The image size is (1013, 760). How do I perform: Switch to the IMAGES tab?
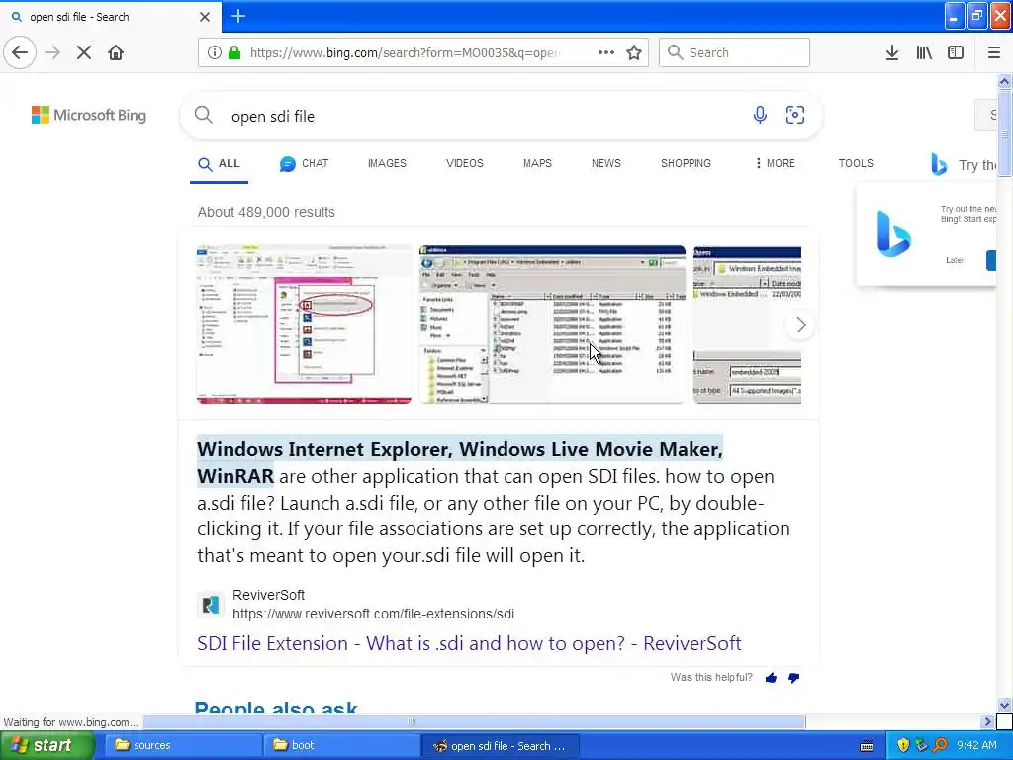coord(387,163)
